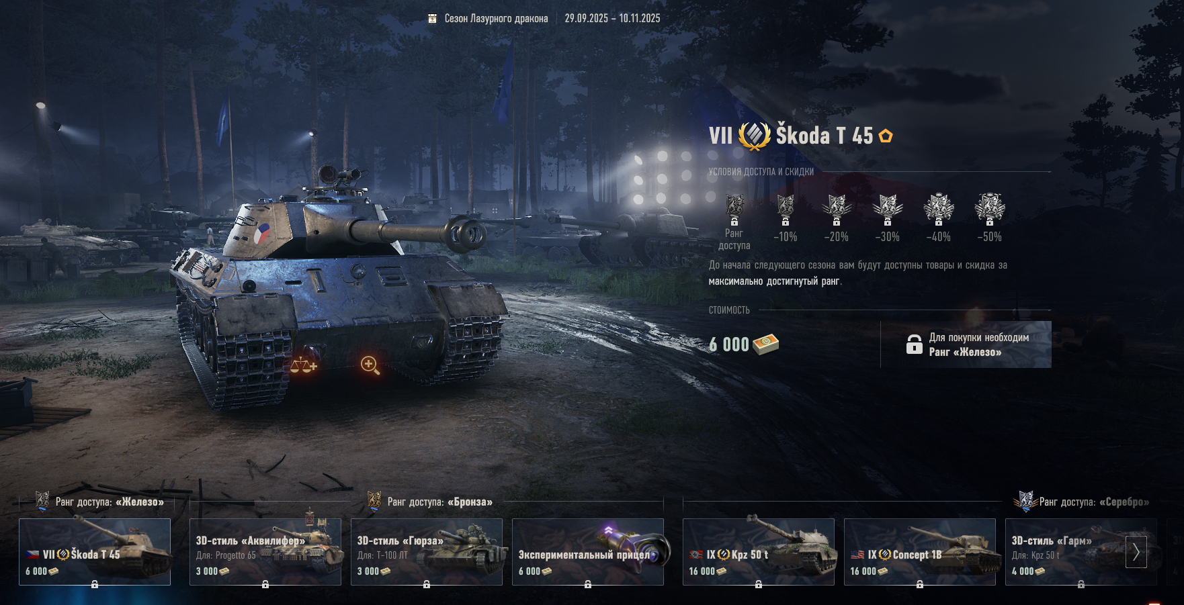Image resolution: width=1184 pixels, height=605 pixels.
Task: Click the «Ранг доступа: Серебро» section header
Action: (x=1082, y=502)
